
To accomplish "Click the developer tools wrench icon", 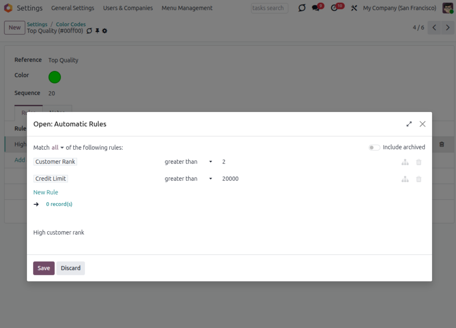I will point(354,8).
